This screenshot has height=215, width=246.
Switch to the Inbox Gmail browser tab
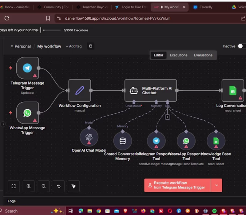click(x=16, y=7)
